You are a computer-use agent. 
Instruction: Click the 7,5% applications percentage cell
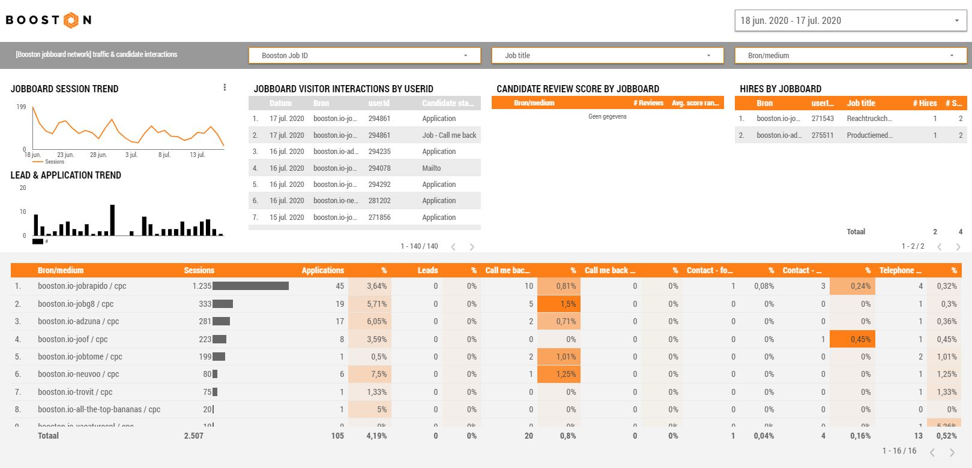(370, 374)
